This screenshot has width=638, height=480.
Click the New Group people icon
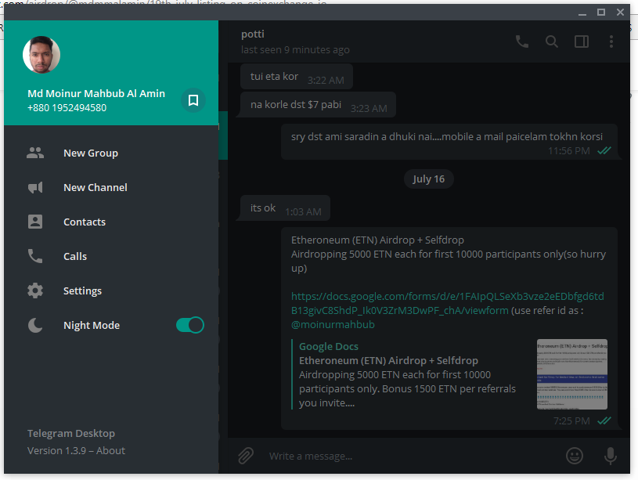point(35,153)
